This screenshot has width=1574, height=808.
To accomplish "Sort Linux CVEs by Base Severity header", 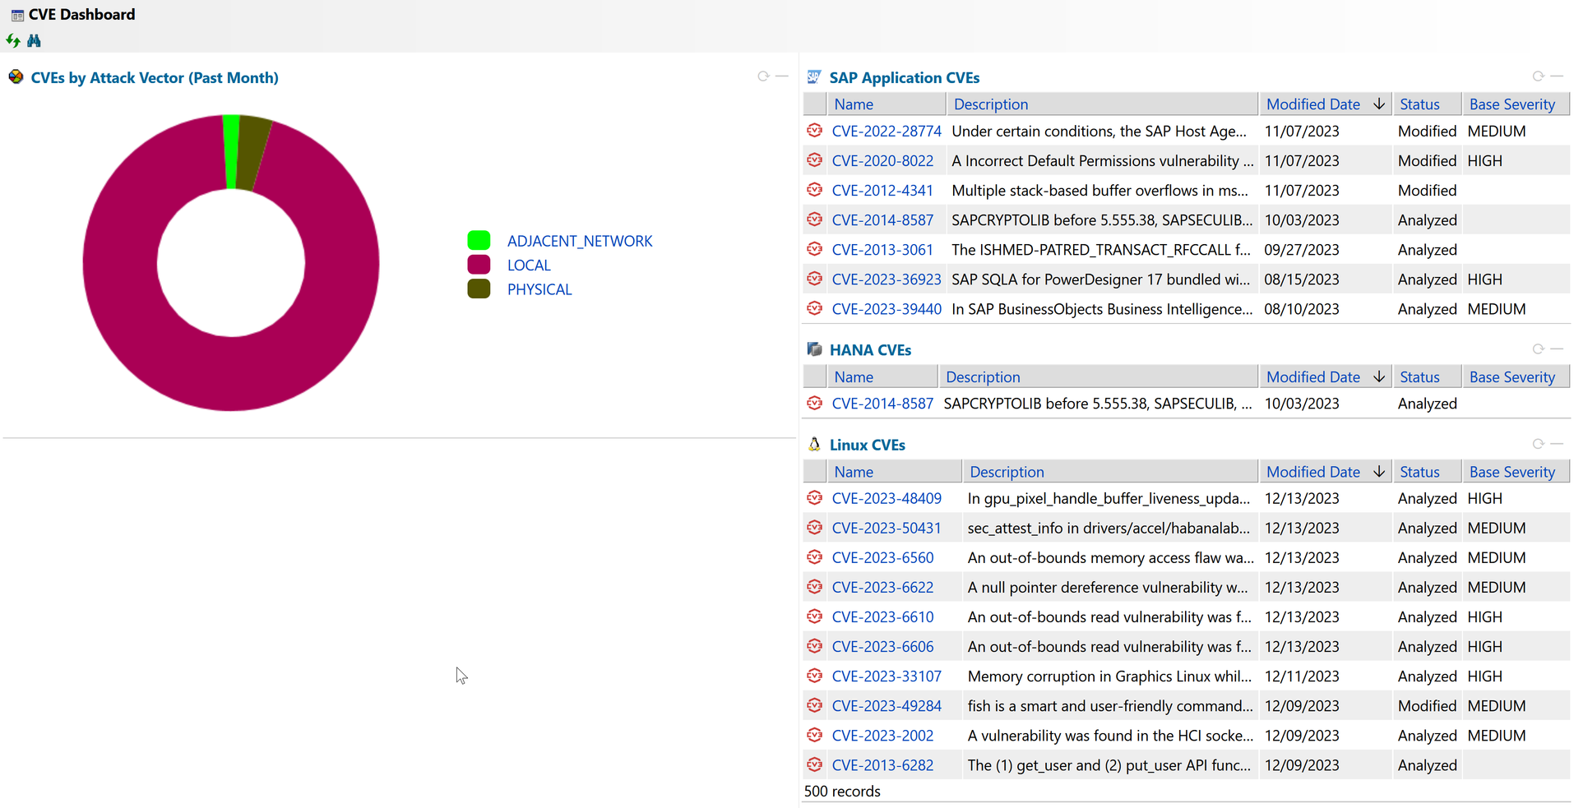I will (x=1512, y=472).
